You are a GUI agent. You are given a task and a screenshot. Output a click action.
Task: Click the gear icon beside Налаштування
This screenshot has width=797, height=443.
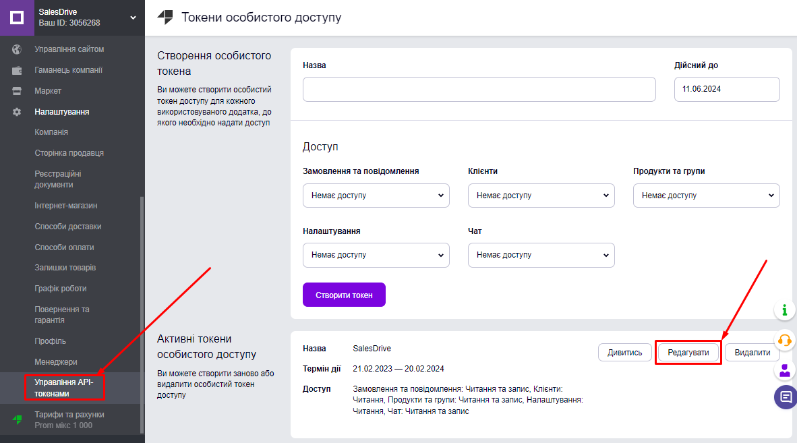18,112
